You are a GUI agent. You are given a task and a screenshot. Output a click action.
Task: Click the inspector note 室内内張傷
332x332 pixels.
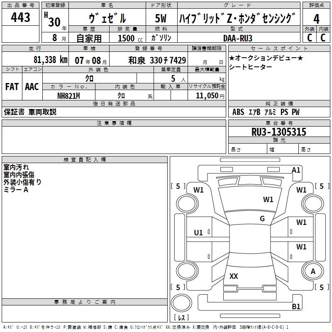(x=19, y=174)
